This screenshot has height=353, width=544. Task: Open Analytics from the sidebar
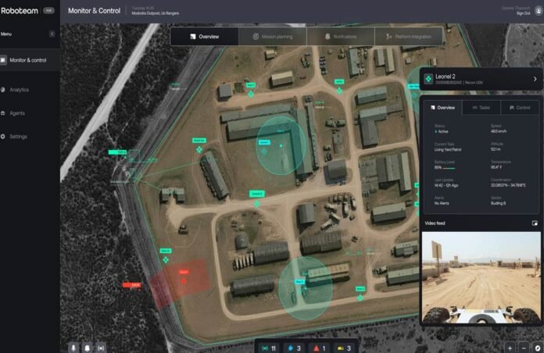19,90
